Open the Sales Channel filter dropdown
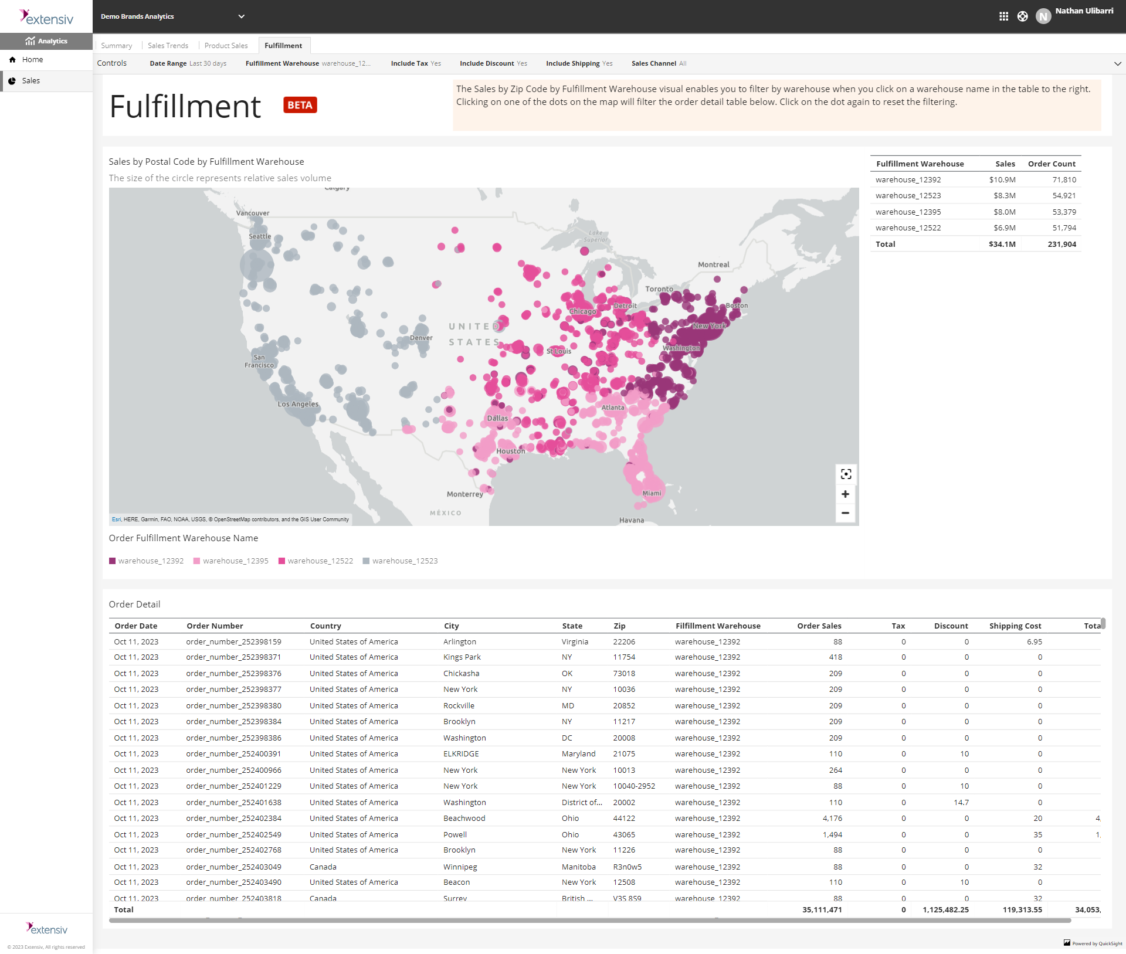This screenshot has height=954, width=1126. click(x=658, y=63)
